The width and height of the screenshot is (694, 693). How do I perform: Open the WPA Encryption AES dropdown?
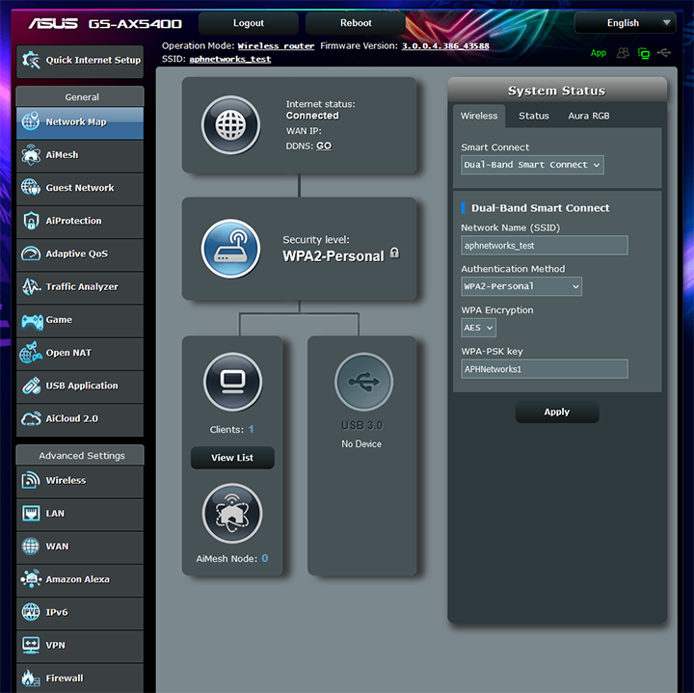pyautogui.click(x=478, y=328)
